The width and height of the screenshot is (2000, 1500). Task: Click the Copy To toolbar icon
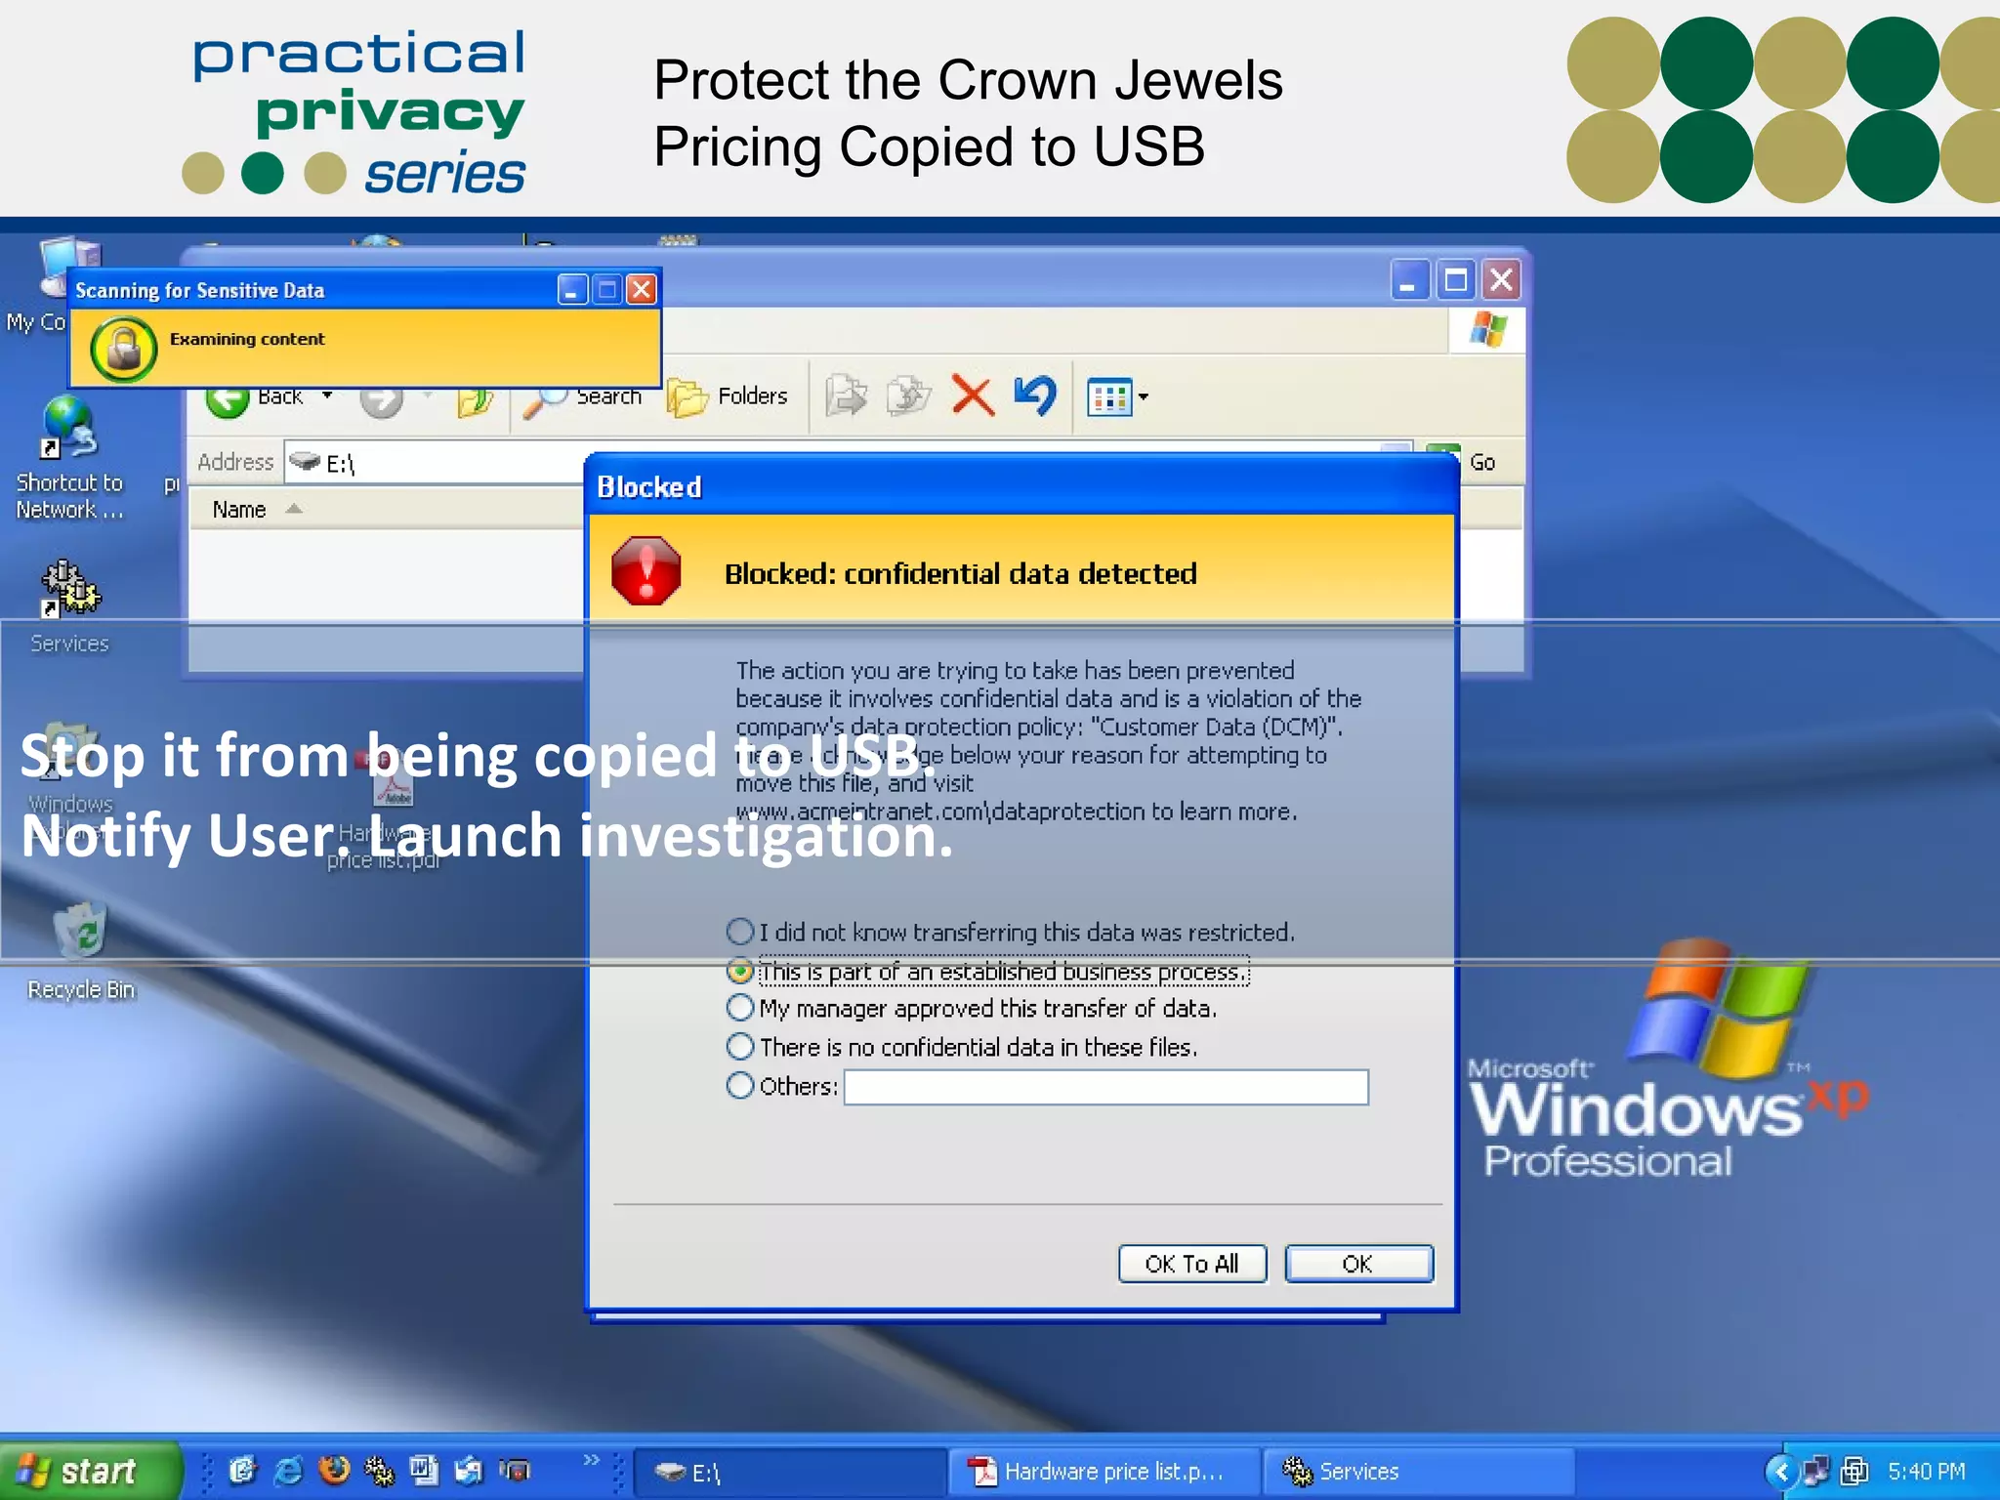pyautogui.click(x=908, y=396)
